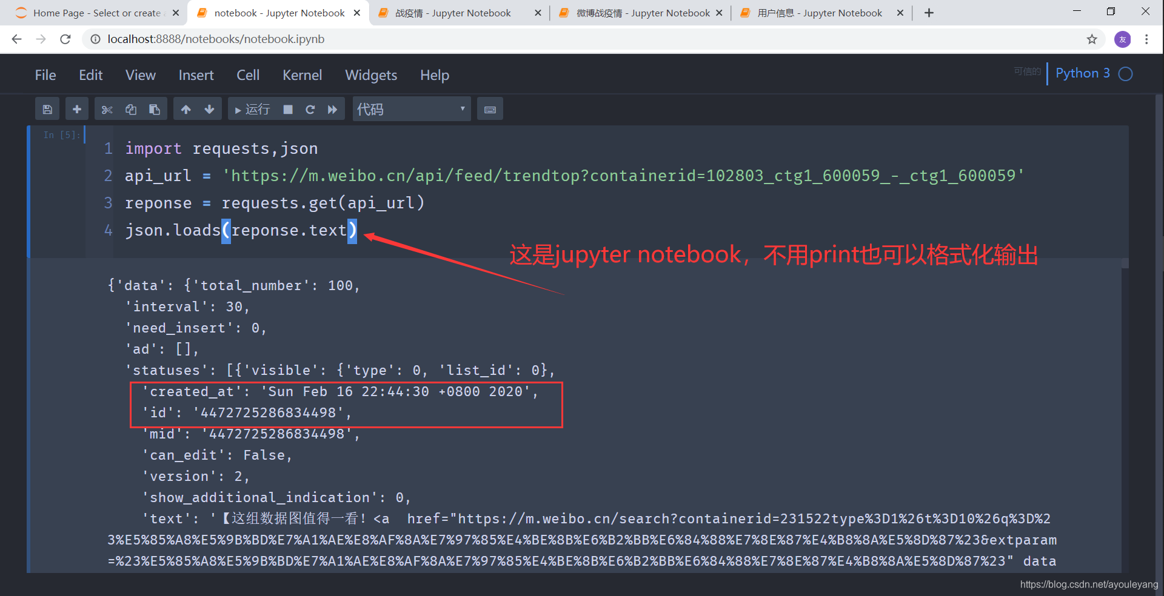Close the 用户信息 browser tab
This screenshot has width=1164, height=596.
click(x=900, y=13)
